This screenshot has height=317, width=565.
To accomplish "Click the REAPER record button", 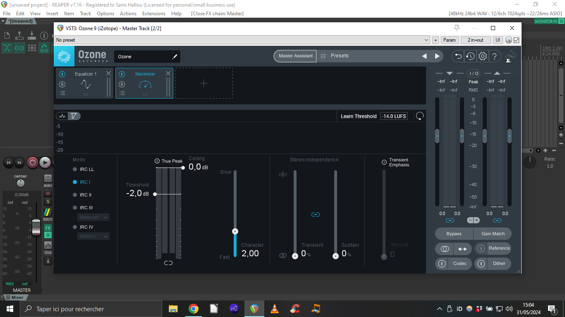I will (x=32, y=163).
